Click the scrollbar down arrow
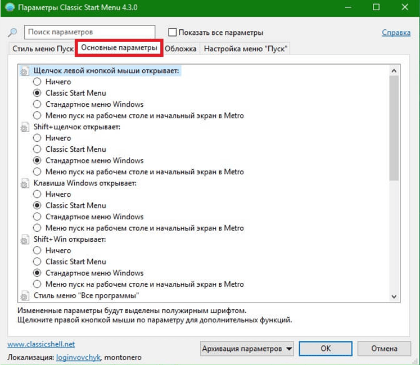420x365 pixels. 394,296
